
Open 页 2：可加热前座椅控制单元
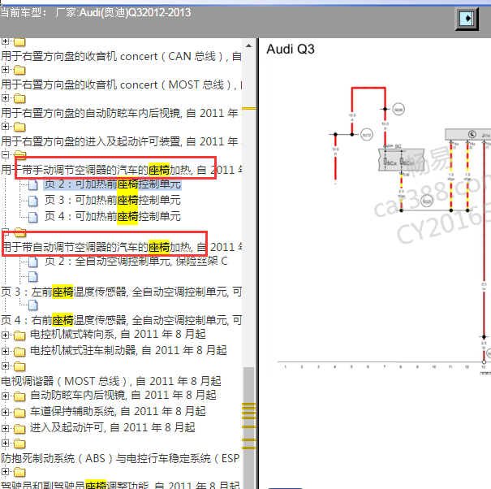113,184
